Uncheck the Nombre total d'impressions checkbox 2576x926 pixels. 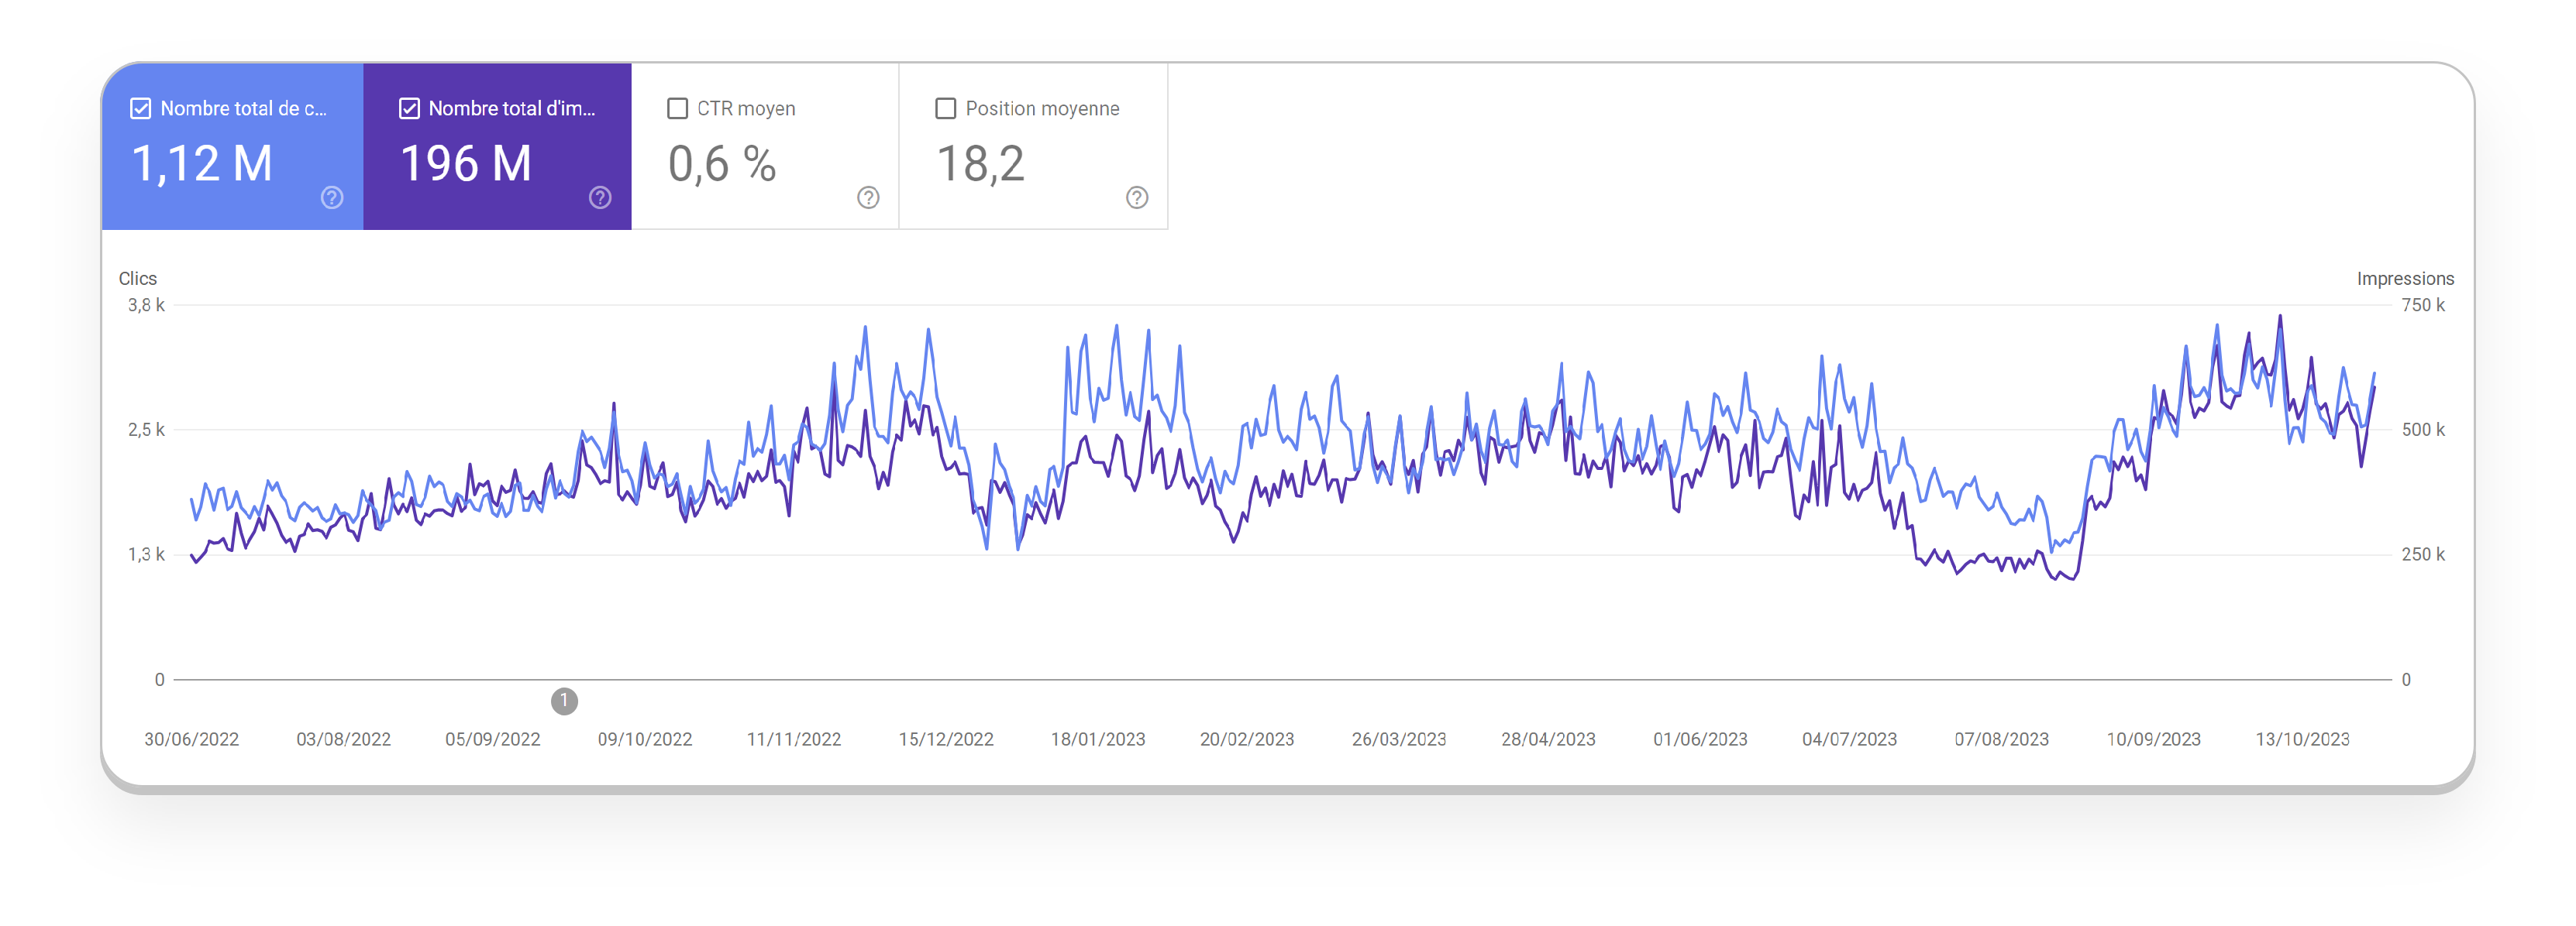(409, 109)
